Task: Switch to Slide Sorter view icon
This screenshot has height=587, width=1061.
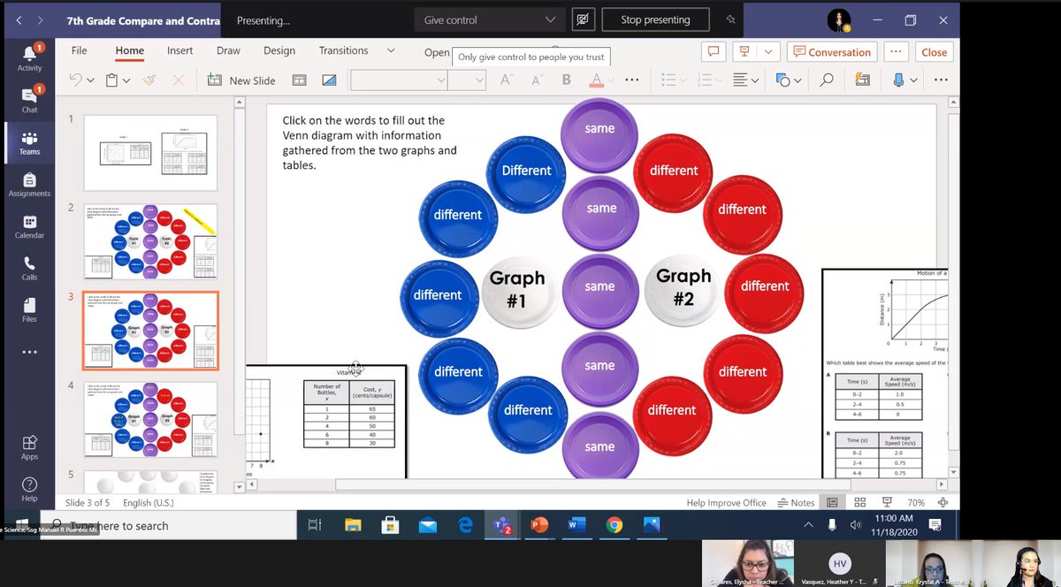Action: click(860, 503)
